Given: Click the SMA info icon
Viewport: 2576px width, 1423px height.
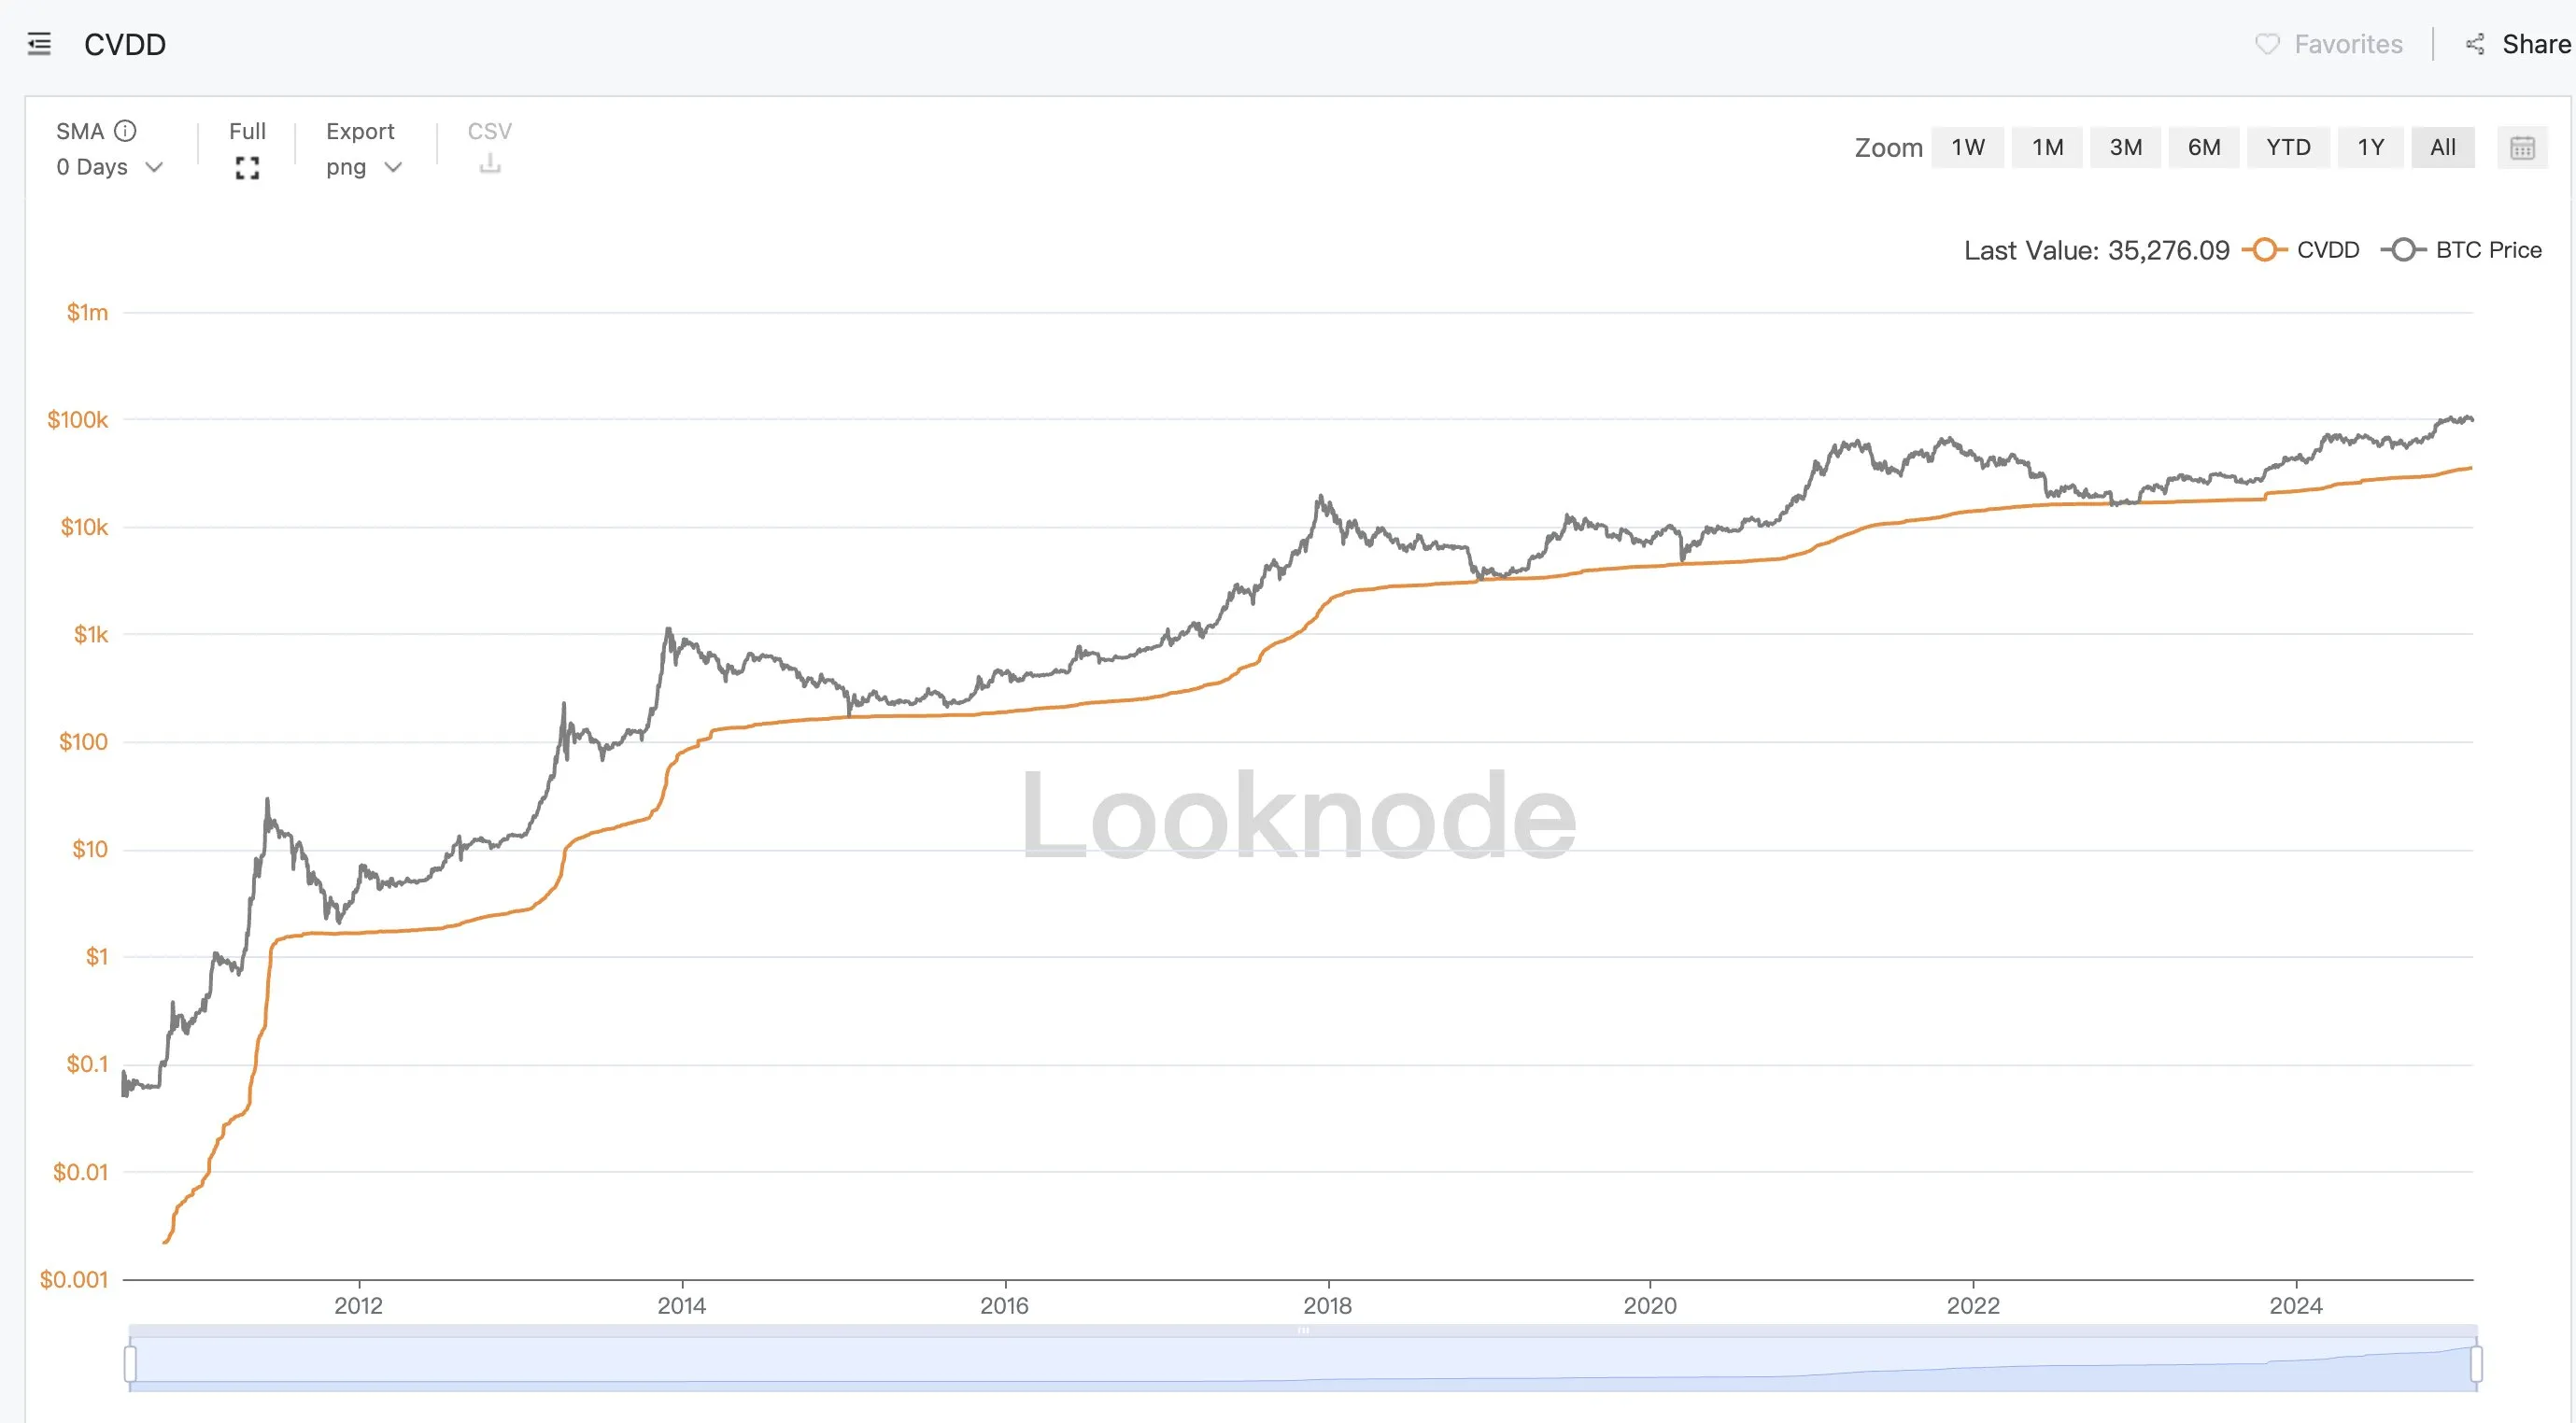Looking at the screenshot, I should 124,130.
